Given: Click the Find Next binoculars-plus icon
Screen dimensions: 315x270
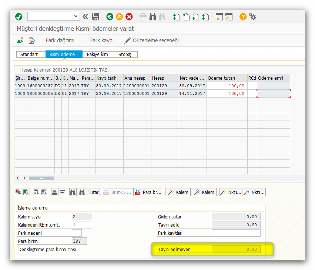Looking at the screenshot, I should [x=162, y=17].
